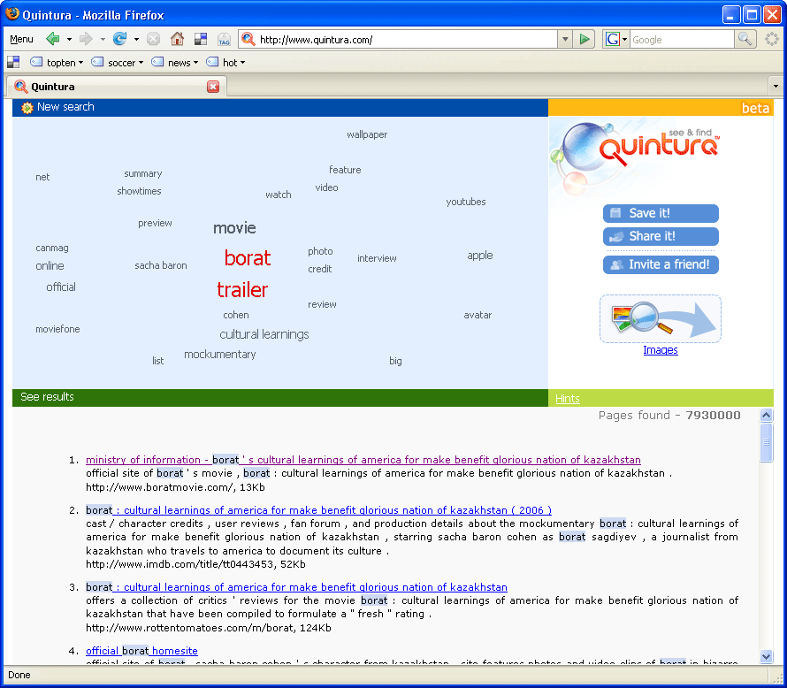Click the Share it! button
Screen dimensions: 787x688
click(661, 236)
